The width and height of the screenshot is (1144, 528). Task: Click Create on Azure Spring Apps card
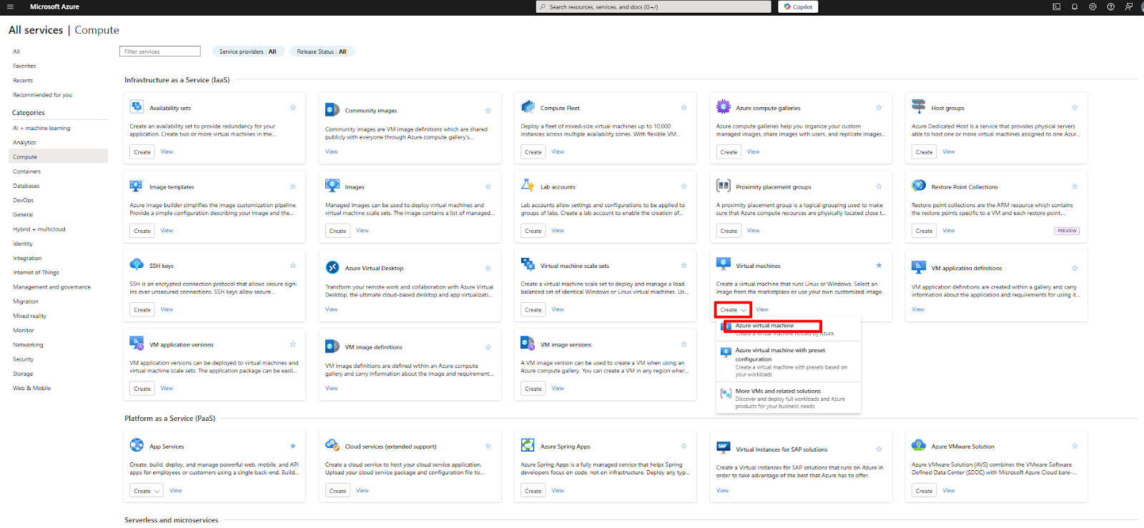tap(533, 491)
